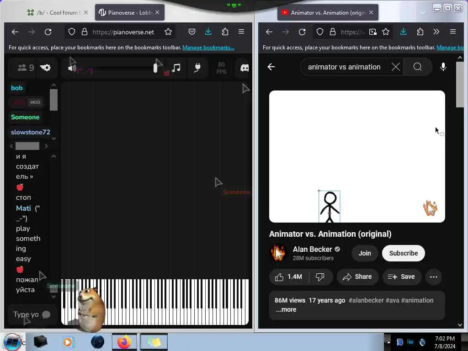Viewport: 468px width, 351px height.
Task: Mute Pianoverse volume speaker icon
Action: pyautogui.click(x=72, y=69)
